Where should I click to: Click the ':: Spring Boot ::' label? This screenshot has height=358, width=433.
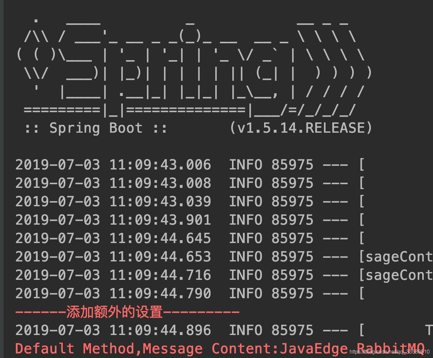point(96,128)
